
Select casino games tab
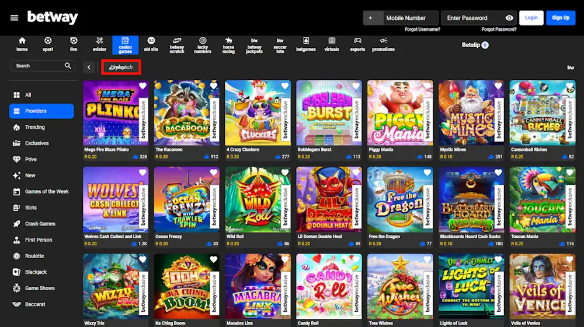point(125,45)
